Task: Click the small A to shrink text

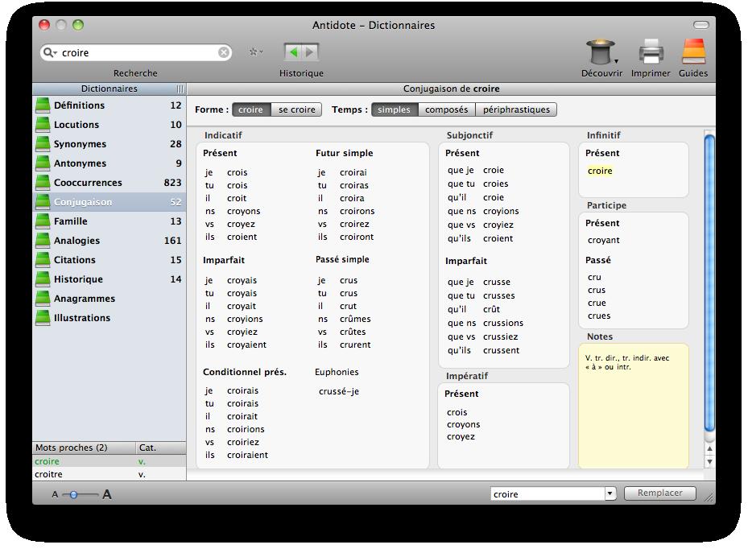Action: [55, 495]
